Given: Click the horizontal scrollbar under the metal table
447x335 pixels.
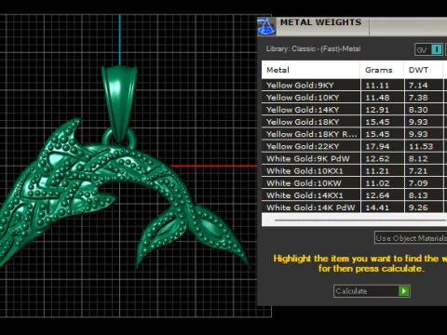Looking at the screenshot, I should (x=360, y=221).
